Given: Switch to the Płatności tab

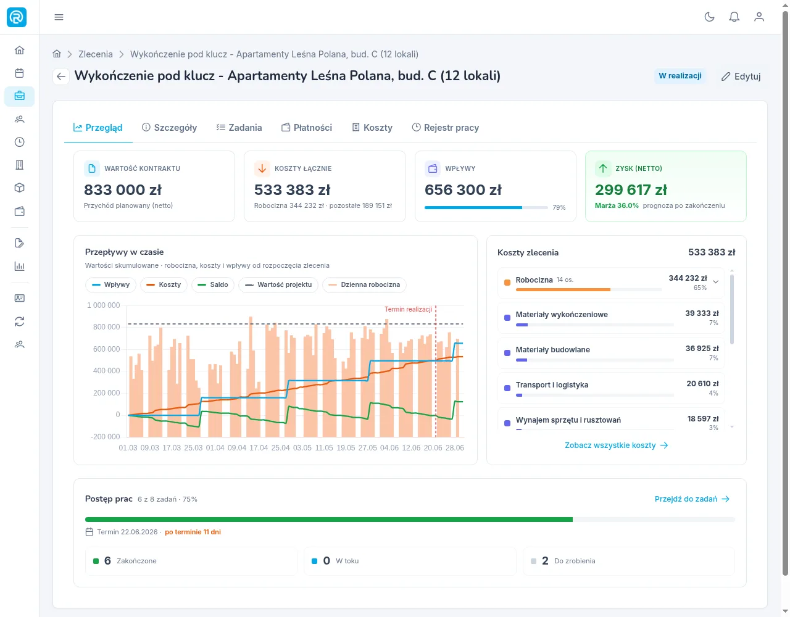Looking at the screenshot, I should tap(307, 128).
